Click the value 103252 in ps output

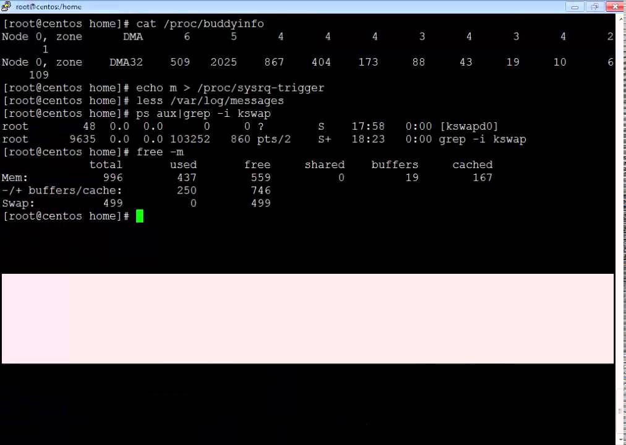pos(190,139)
